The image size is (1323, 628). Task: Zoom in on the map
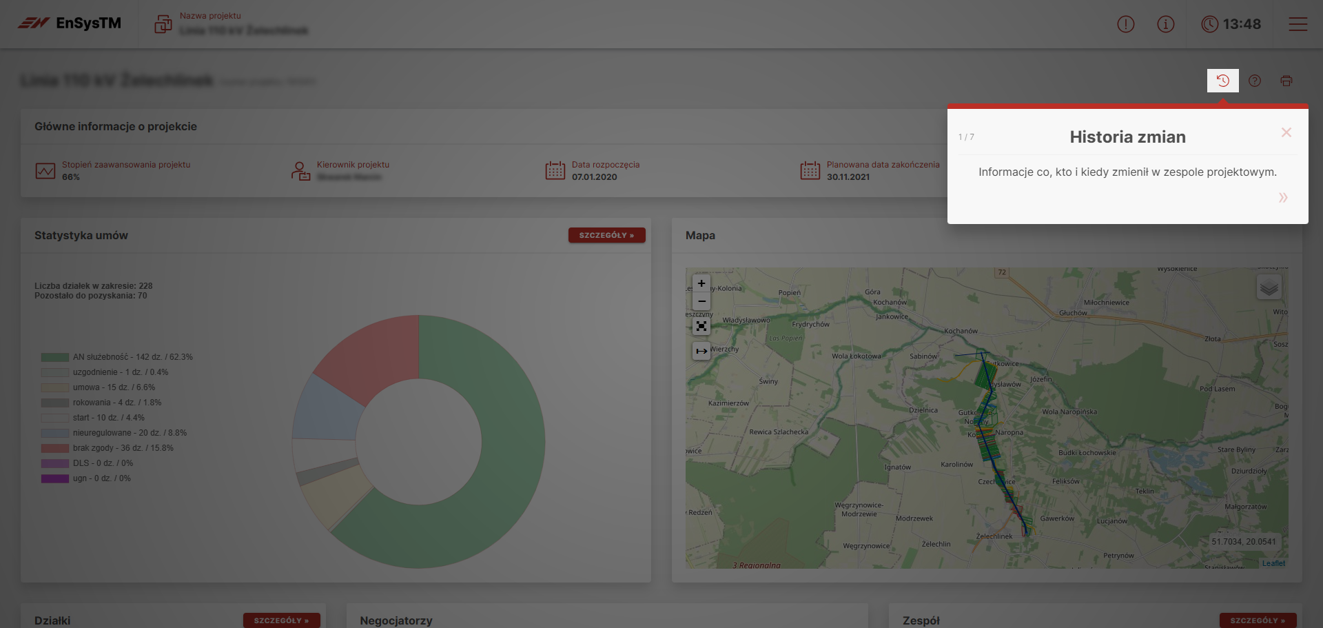point(701,283)
